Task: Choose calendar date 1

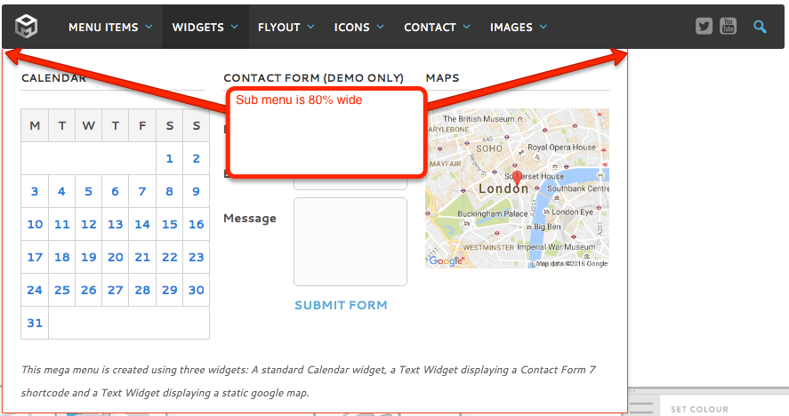Action: tap(169, 159)
